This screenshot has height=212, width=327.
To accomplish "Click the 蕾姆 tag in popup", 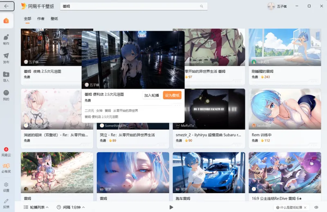I will point(108,110).
